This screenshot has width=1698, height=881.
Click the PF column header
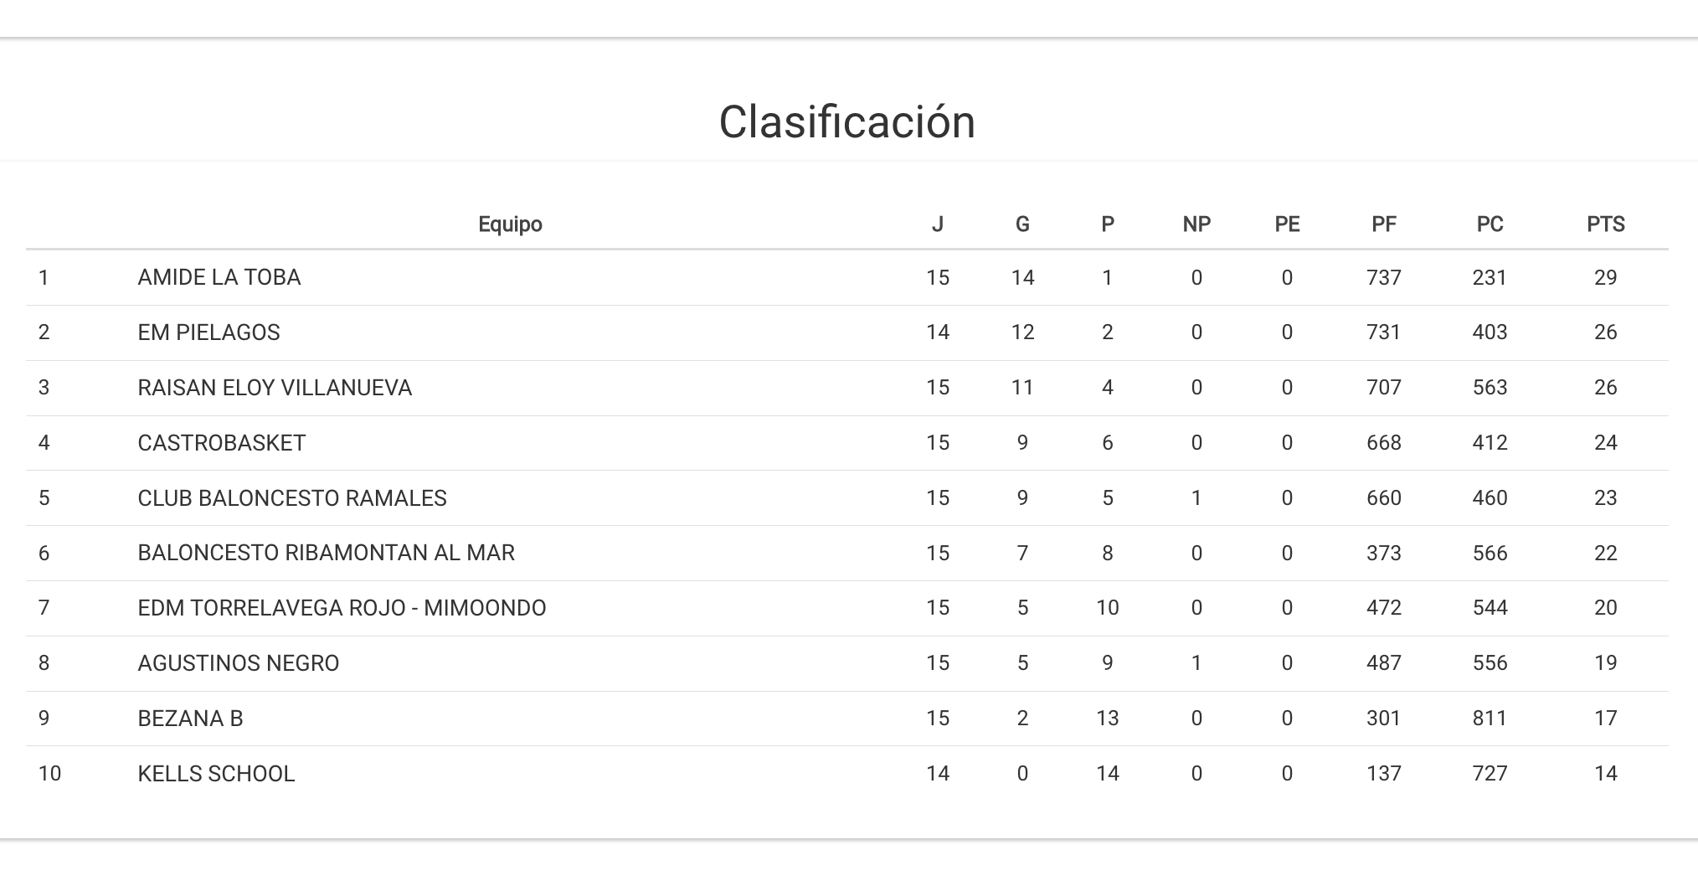1384,224
